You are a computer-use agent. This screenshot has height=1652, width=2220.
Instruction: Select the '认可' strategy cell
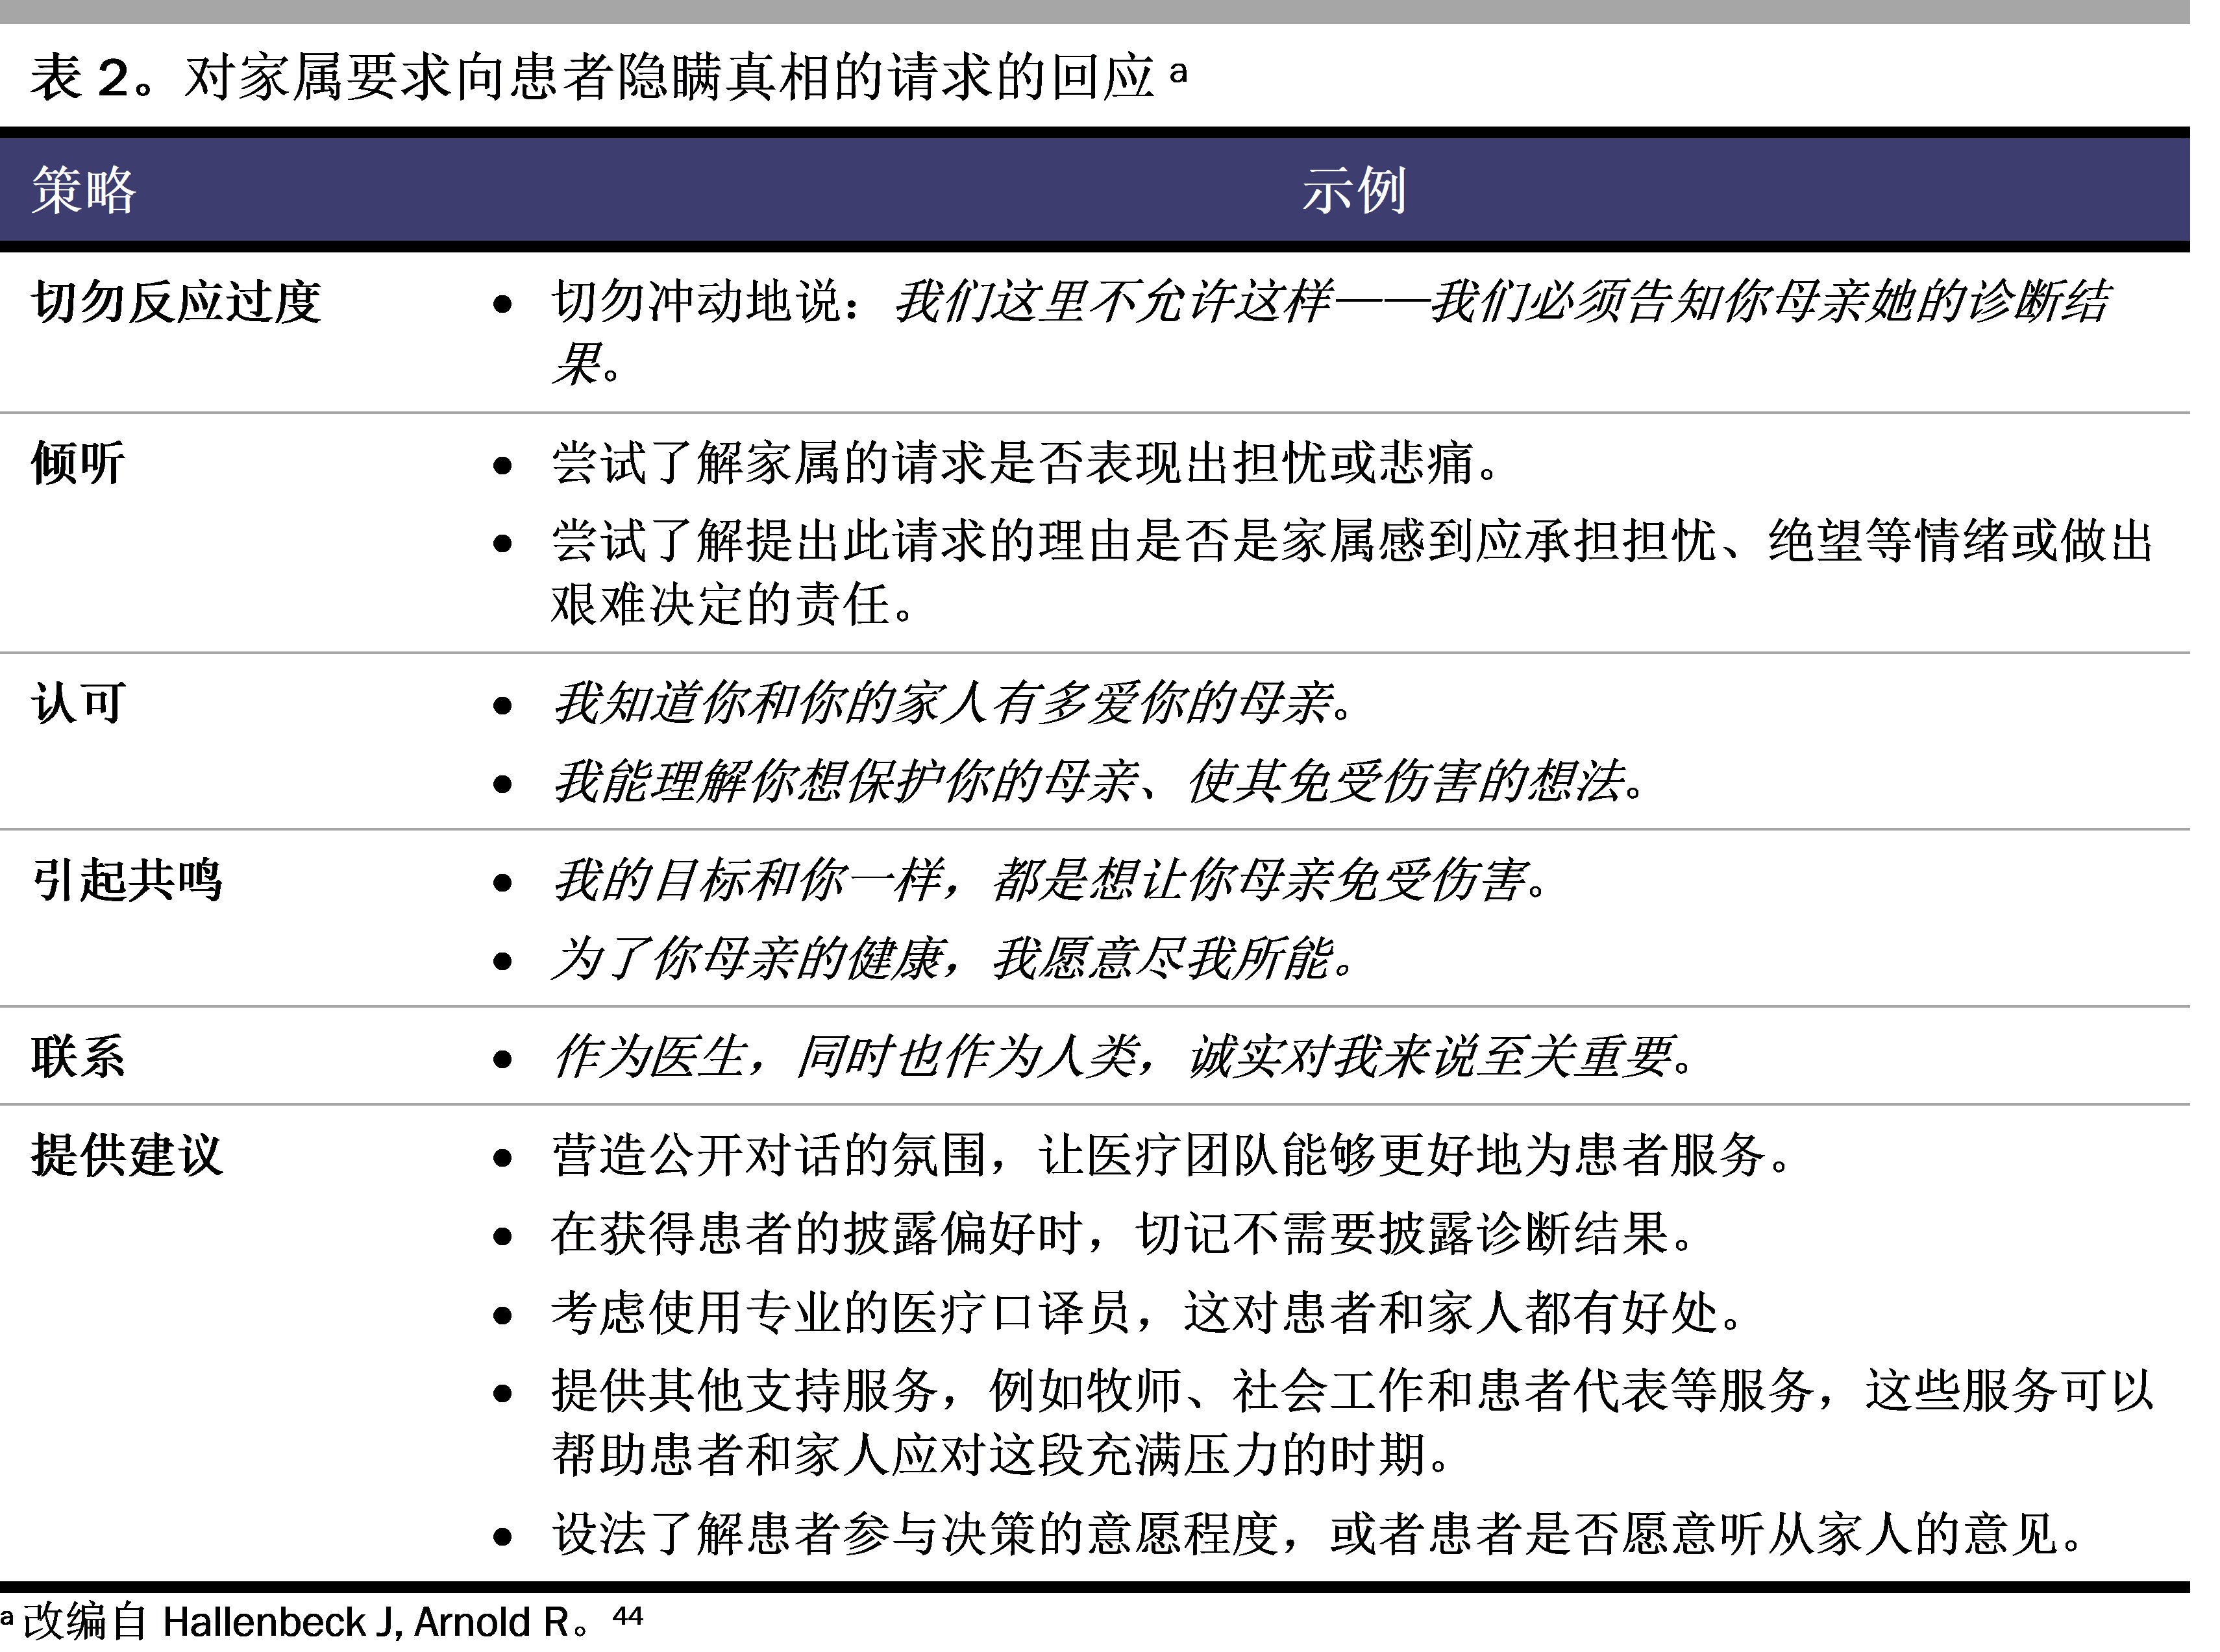[x=78, y=703]
